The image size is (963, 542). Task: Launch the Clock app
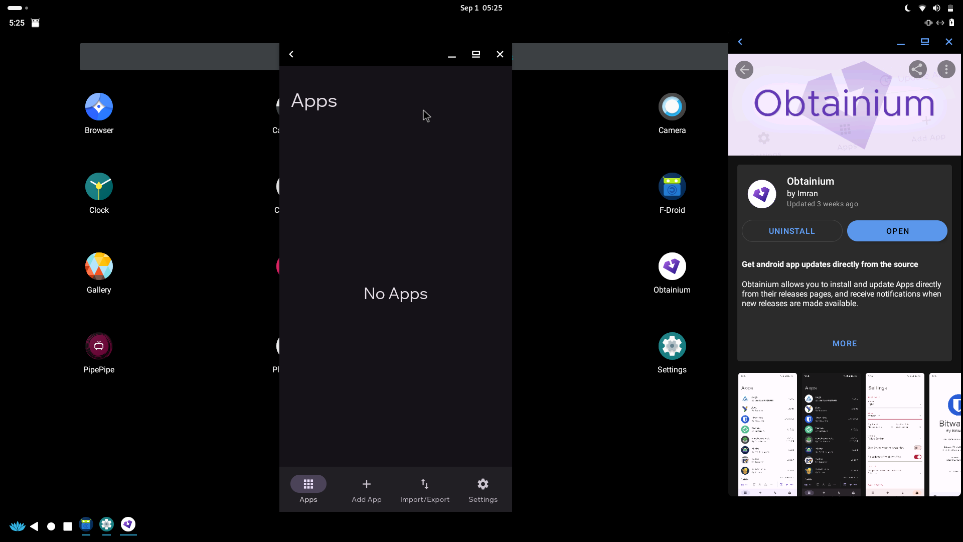tap(99, 187)
